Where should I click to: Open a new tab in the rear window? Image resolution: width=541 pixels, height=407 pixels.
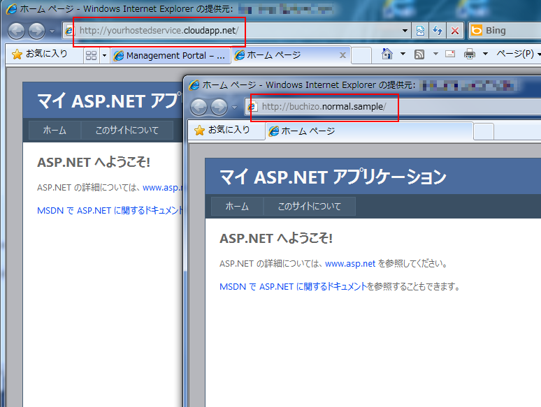click(361, 55)
